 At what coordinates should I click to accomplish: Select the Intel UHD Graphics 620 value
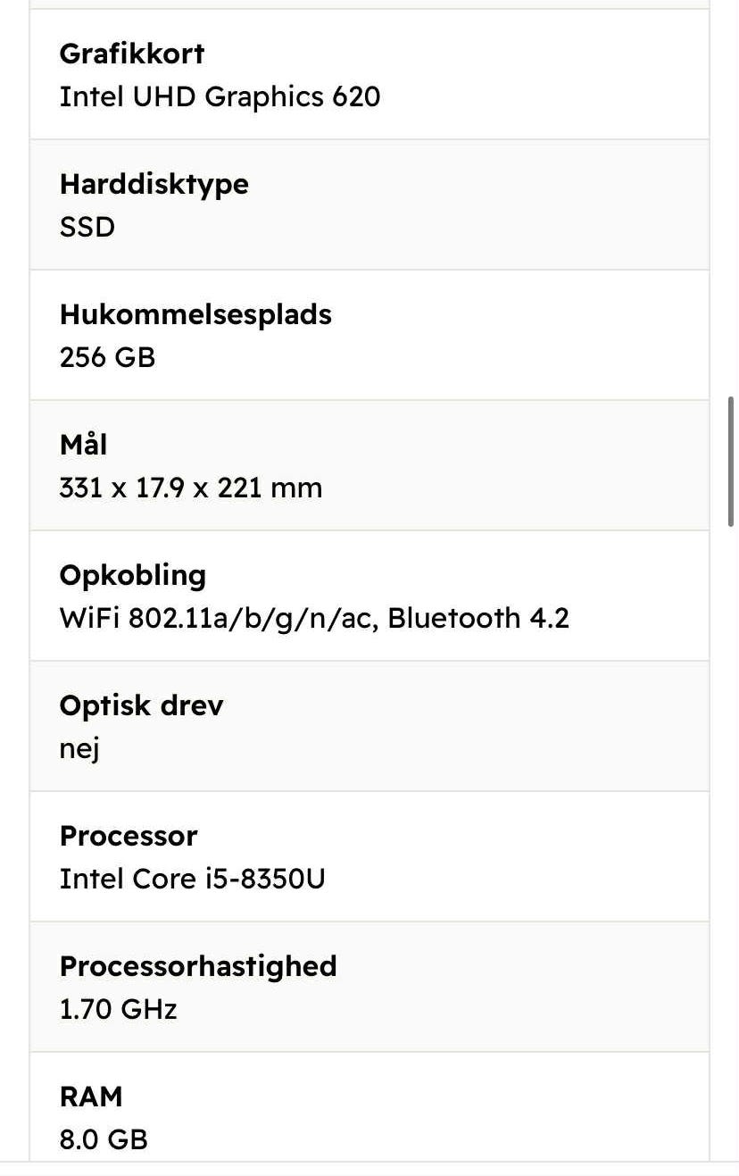tap(220, 96)
